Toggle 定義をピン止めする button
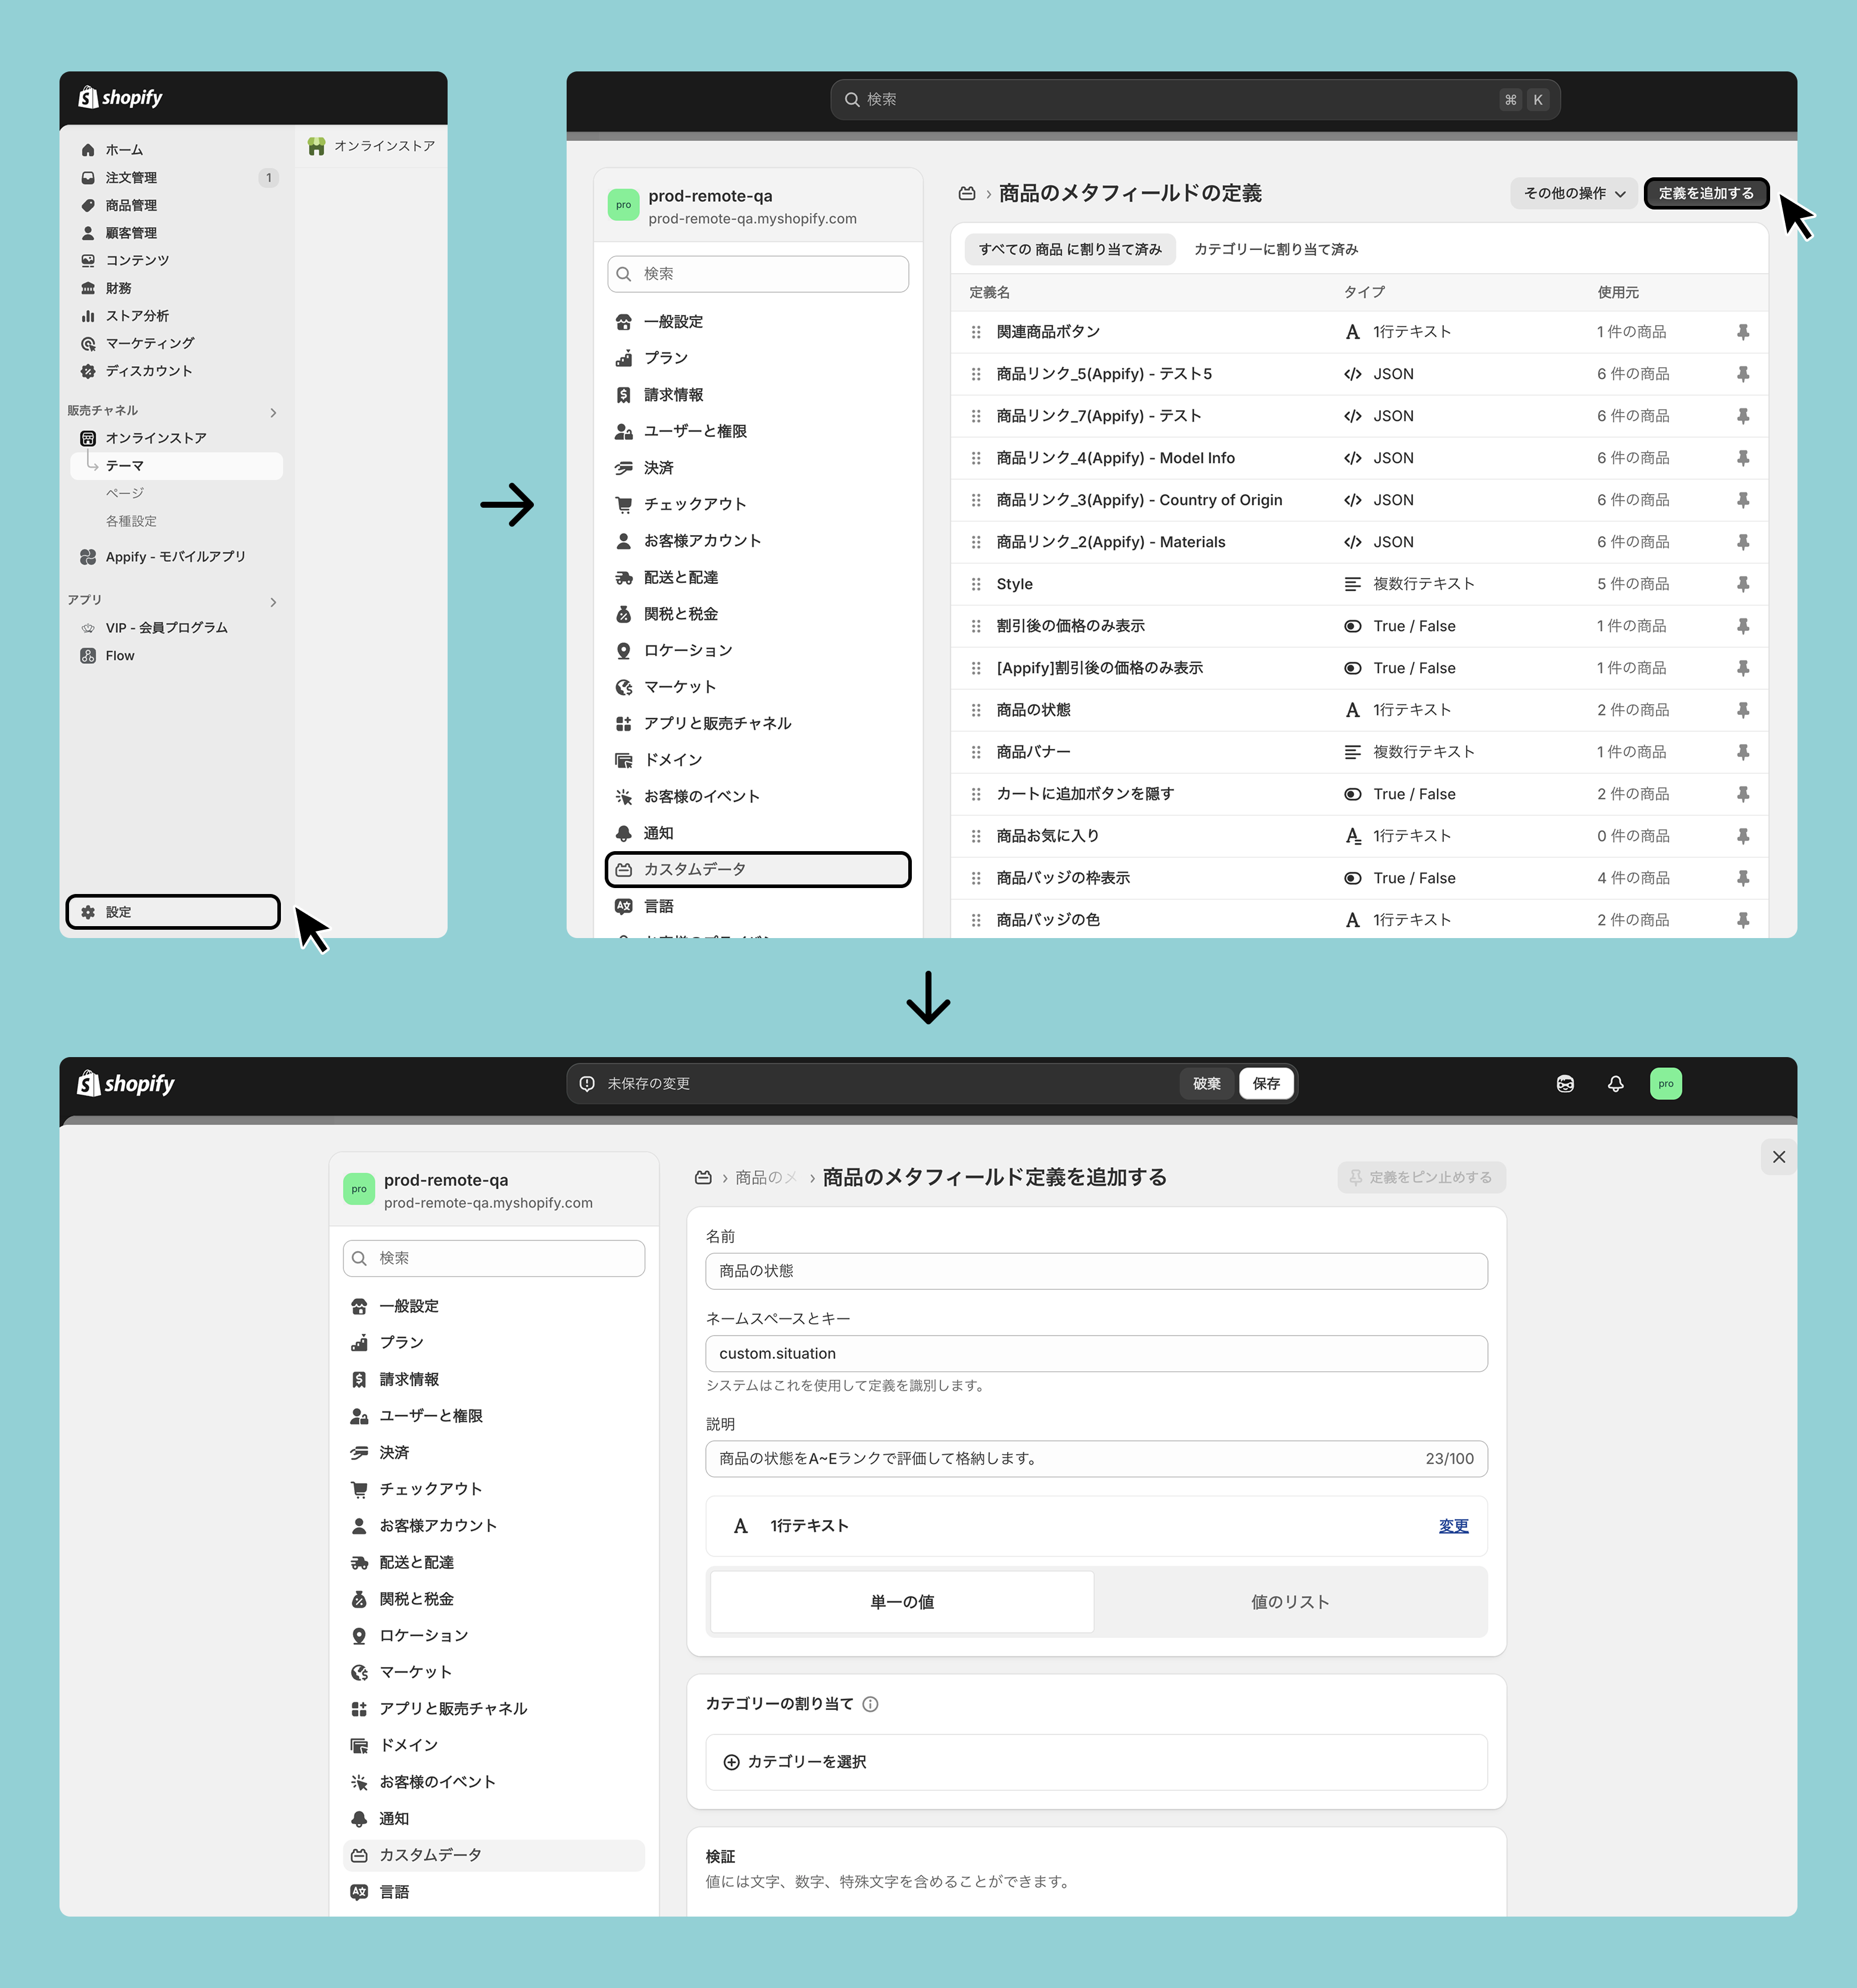This screenshot has width=1857, height=1988. click(1420, 1177)
